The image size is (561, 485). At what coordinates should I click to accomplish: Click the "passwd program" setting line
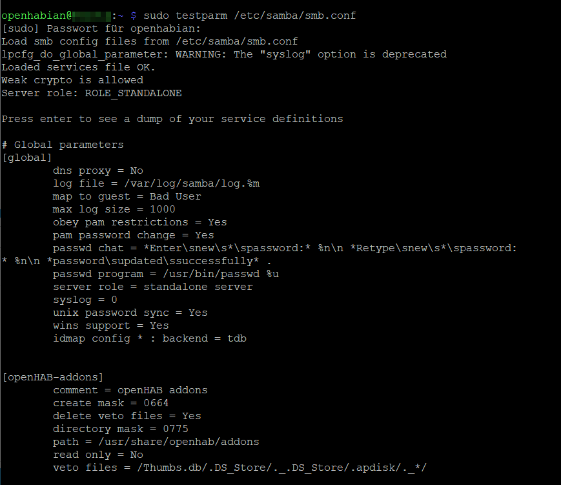click(165, 274)
